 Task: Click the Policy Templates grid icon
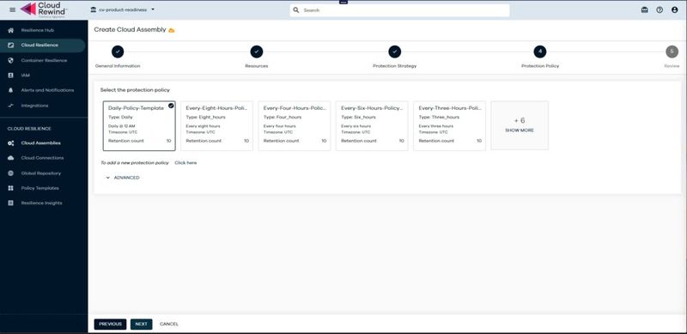[11, 188]
